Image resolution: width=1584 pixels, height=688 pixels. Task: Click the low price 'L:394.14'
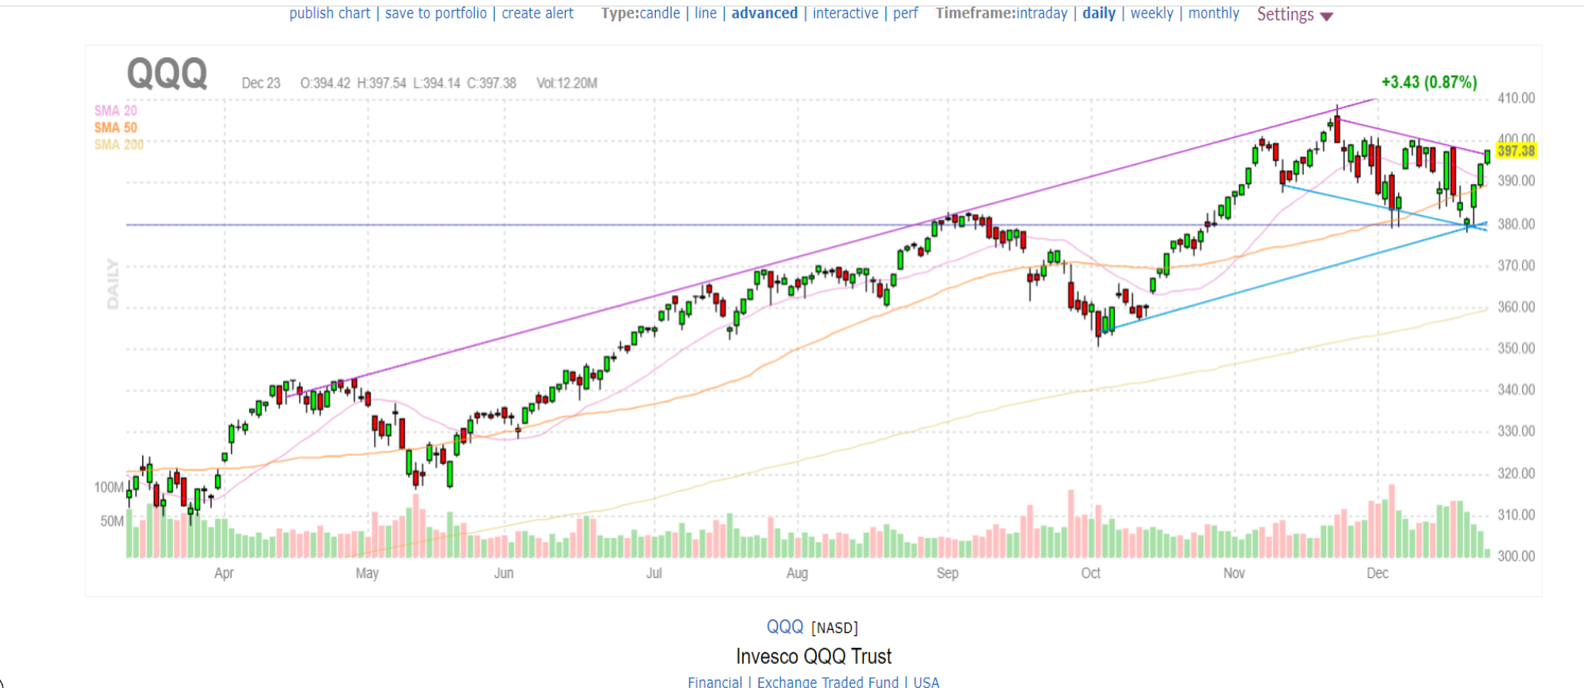pyautogui.click(x=437, y=83)
